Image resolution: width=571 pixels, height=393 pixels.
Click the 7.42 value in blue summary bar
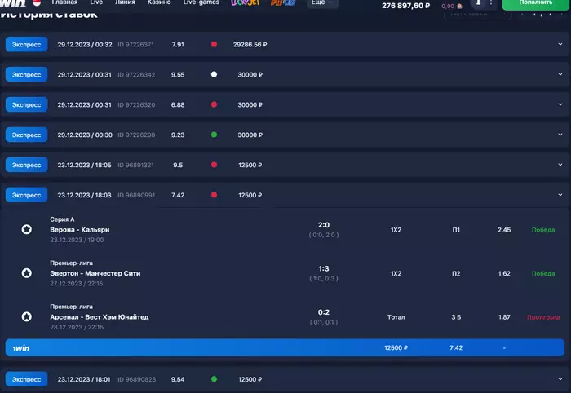click(456, 348)
